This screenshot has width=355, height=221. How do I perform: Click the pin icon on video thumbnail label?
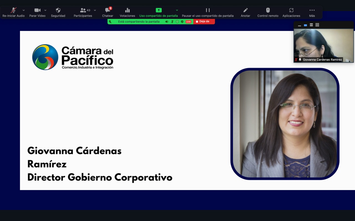click(300, 60)
